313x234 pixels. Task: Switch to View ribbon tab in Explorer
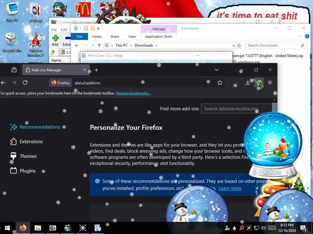132,37
